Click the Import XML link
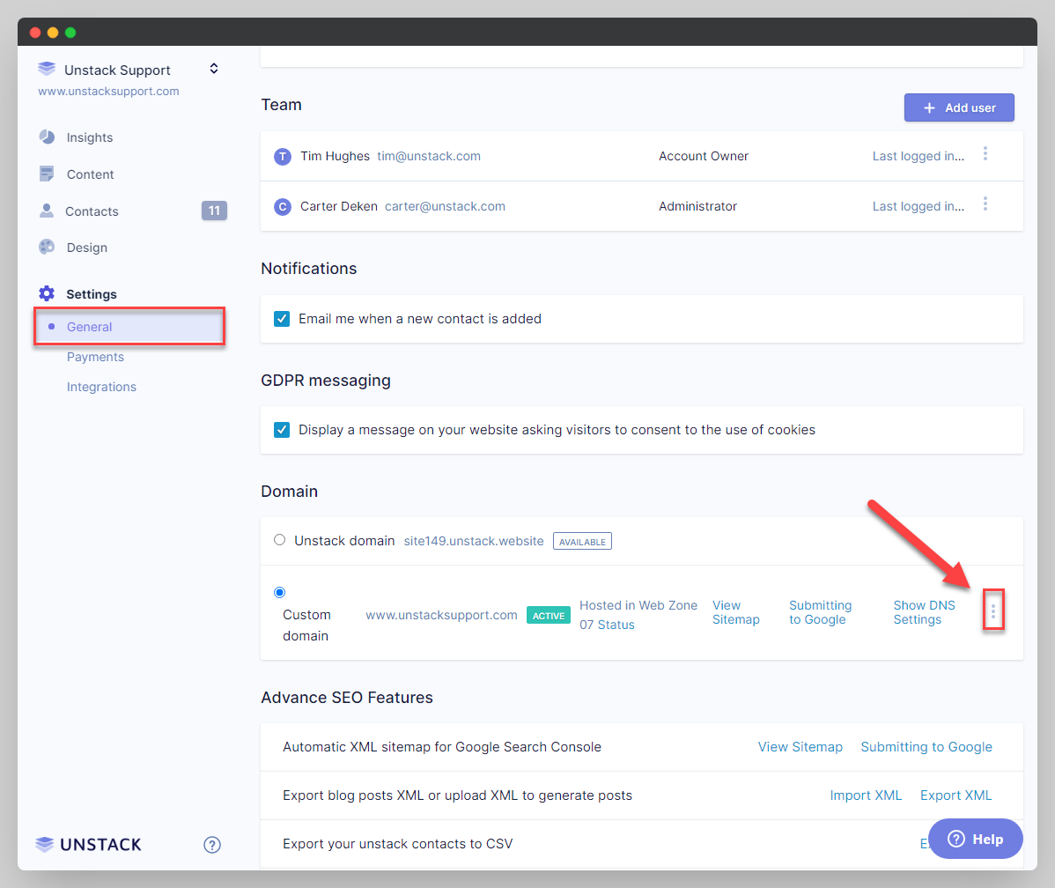 pos(866,795)
